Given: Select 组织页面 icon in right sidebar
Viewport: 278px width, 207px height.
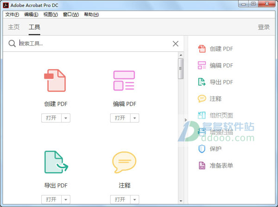Looking at the screenshot, I should [x=202, y=115].
